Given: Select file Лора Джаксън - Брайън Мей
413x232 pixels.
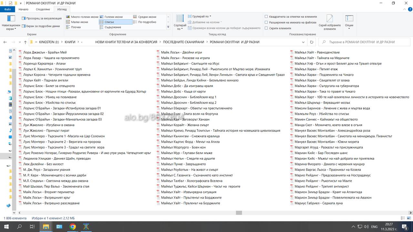Looking at the screenshot, I should click(45, 52).
